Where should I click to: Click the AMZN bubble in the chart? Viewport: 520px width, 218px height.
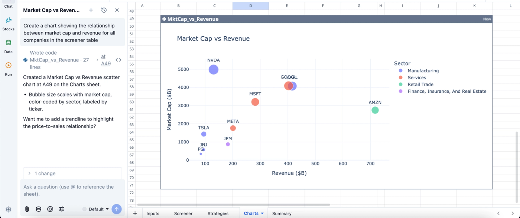pos(375,110)
